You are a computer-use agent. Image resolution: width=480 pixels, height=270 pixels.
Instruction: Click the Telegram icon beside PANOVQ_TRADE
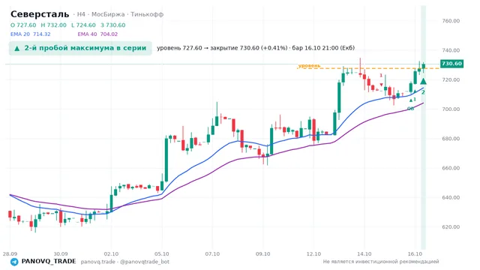pyautogui.click(x=14, y=262)
